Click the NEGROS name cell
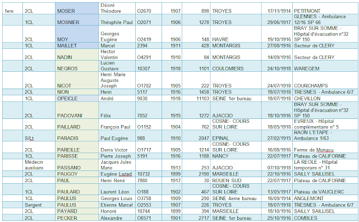The height and width of the screenshot is (222, 359). [77, 66]
